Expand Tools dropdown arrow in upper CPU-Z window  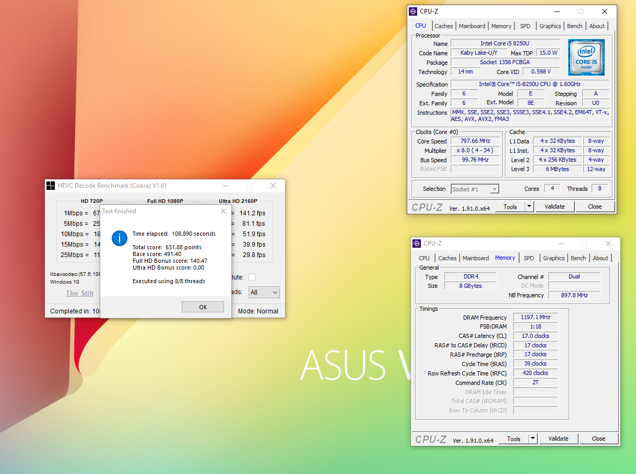tap(529, 206)
